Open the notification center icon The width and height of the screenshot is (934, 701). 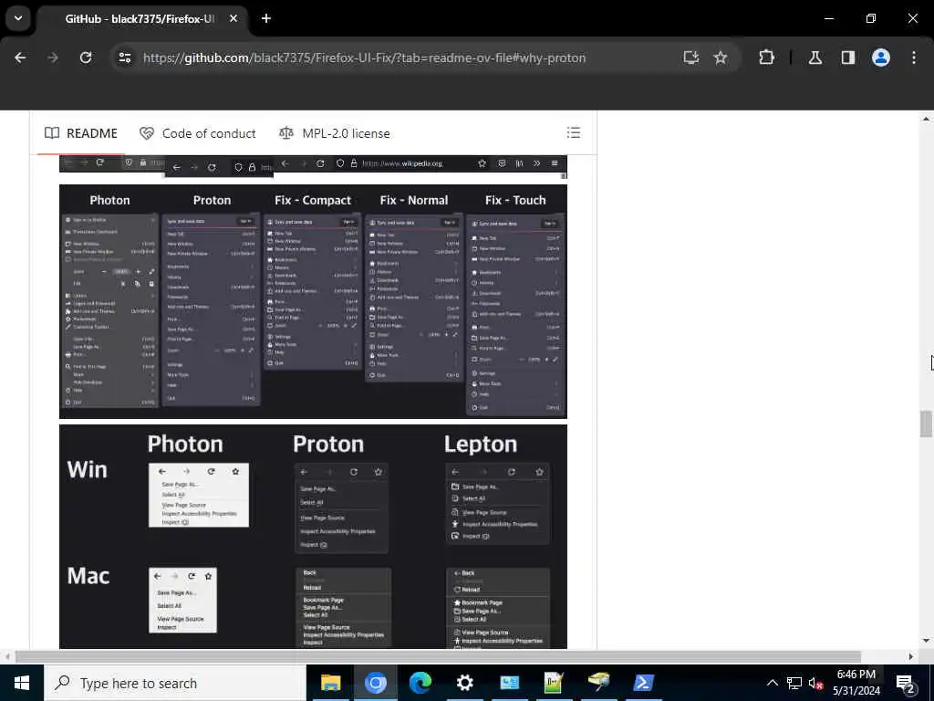coord(905,684)
